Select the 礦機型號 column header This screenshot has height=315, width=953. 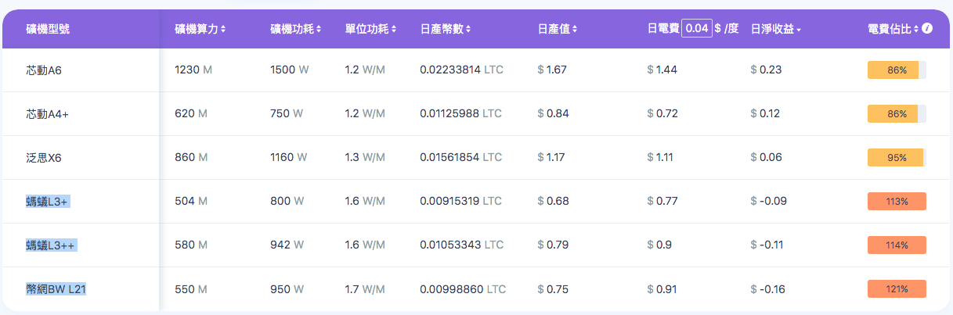click(49, 29)
